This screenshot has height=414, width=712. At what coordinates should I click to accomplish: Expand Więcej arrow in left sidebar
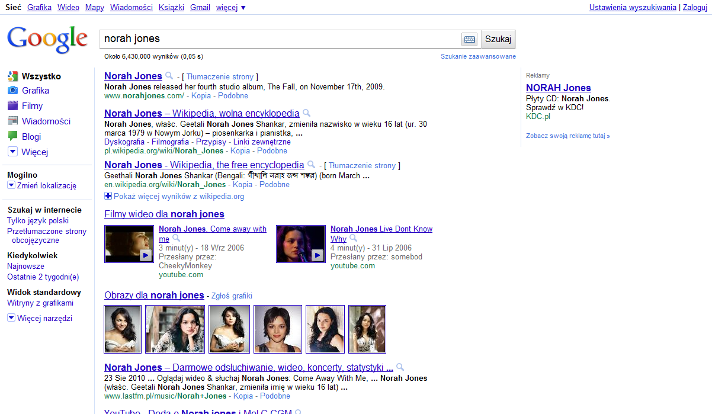pos(12,152)
